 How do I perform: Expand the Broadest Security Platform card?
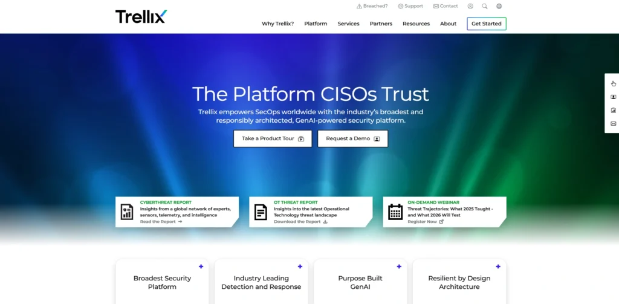201,267
